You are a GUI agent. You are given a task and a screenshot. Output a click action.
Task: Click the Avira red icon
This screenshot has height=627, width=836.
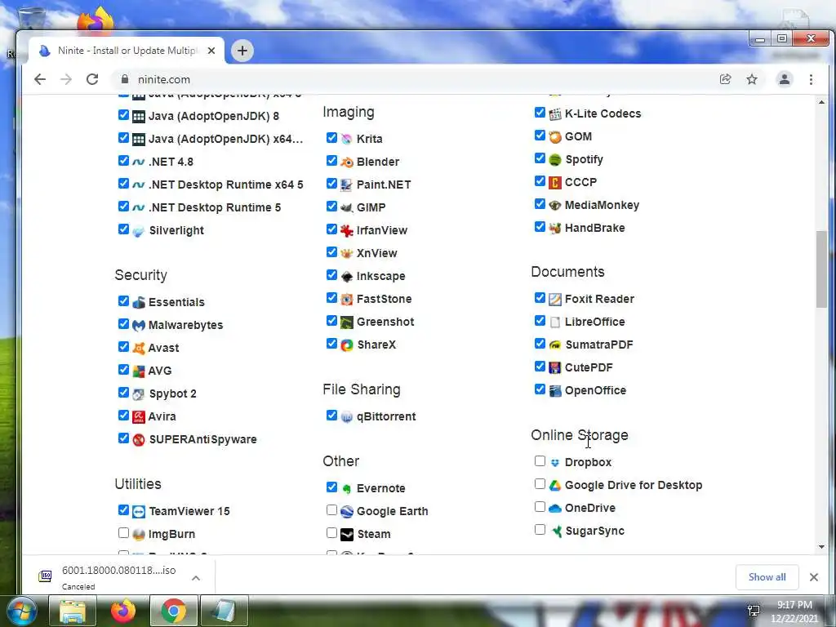[x=139, y=417]
